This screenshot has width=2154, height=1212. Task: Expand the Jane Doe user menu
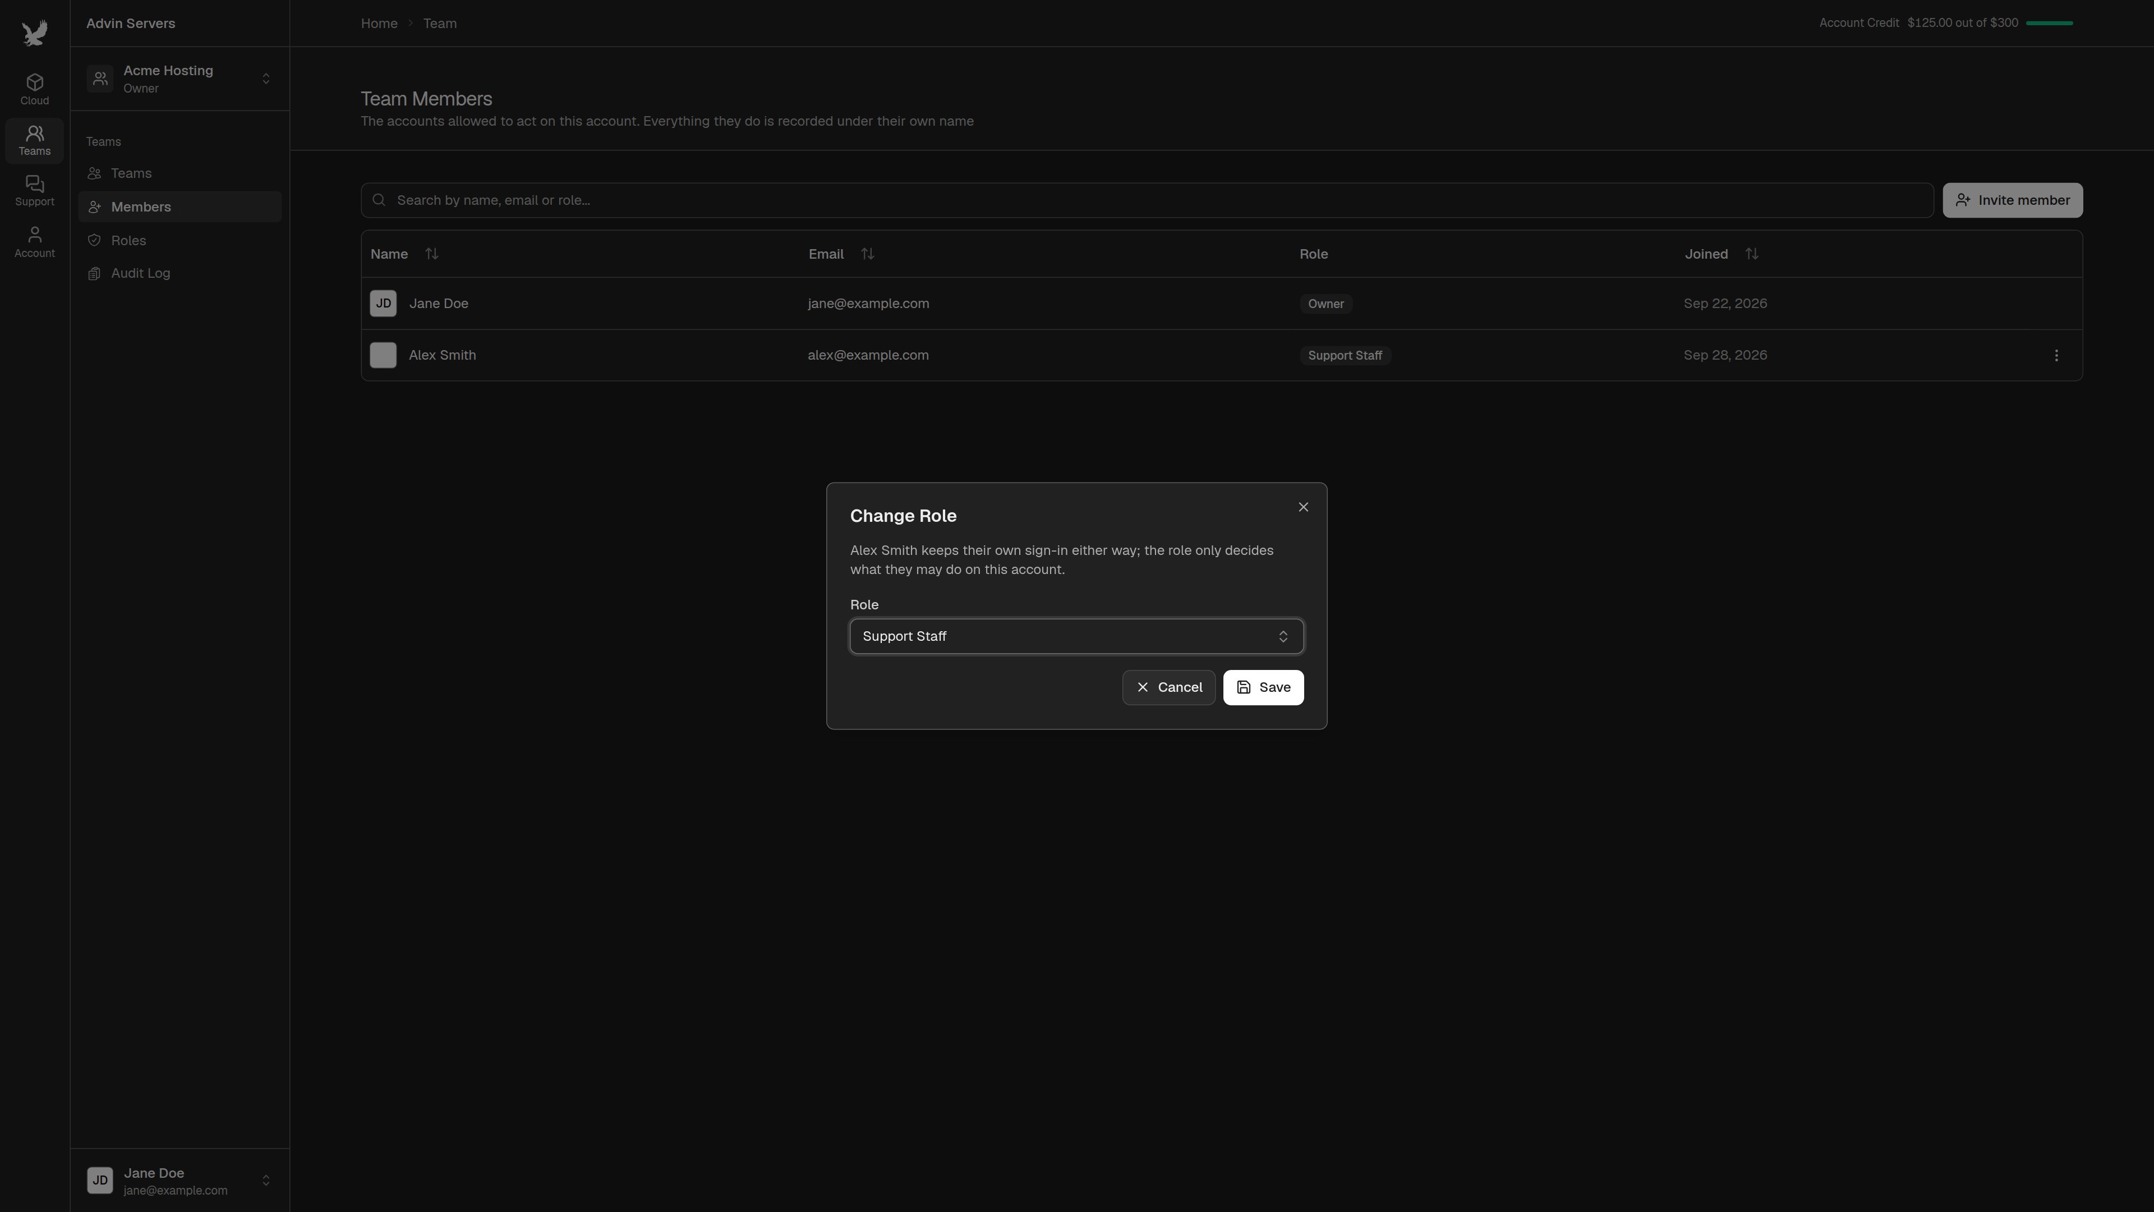click(x=266, y=1180)
